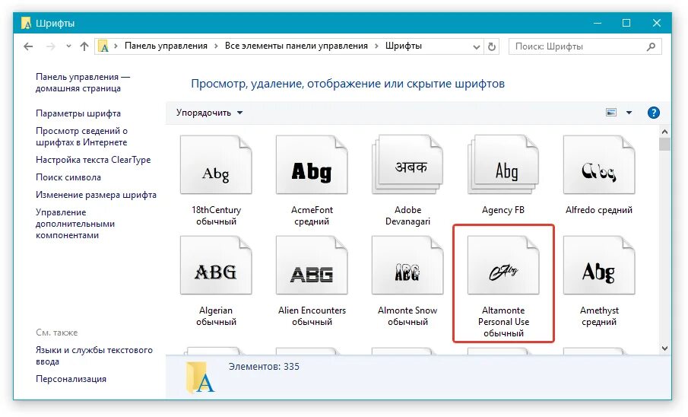Close the Шрифты window
The image size is (688, 417).
tap(656, 23)
